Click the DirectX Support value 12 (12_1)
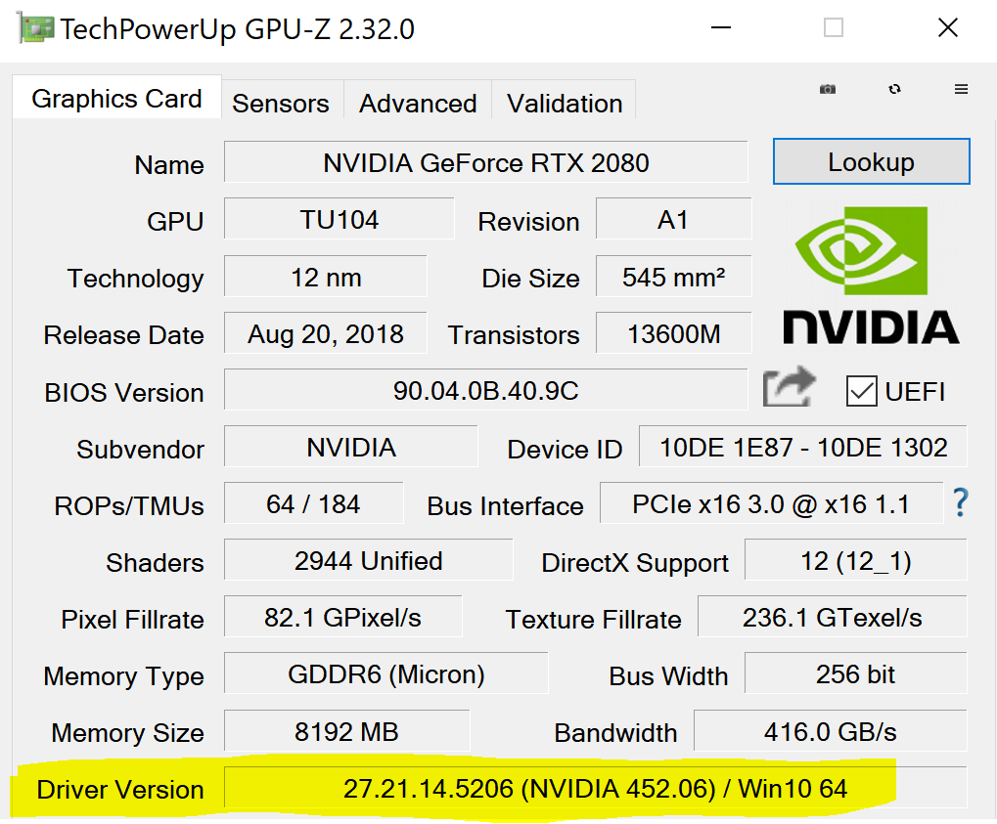The width and height of the screenshot is (997, 824). point(856,560)
